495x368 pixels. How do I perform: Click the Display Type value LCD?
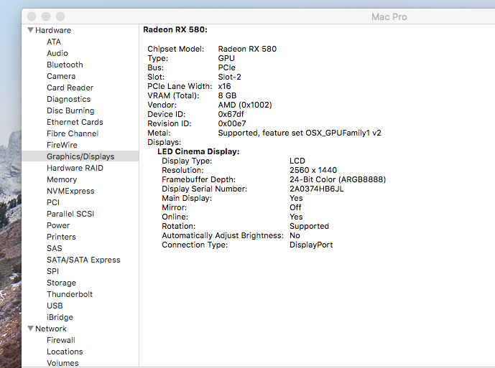pyautogui.click(x=297, y=161)
